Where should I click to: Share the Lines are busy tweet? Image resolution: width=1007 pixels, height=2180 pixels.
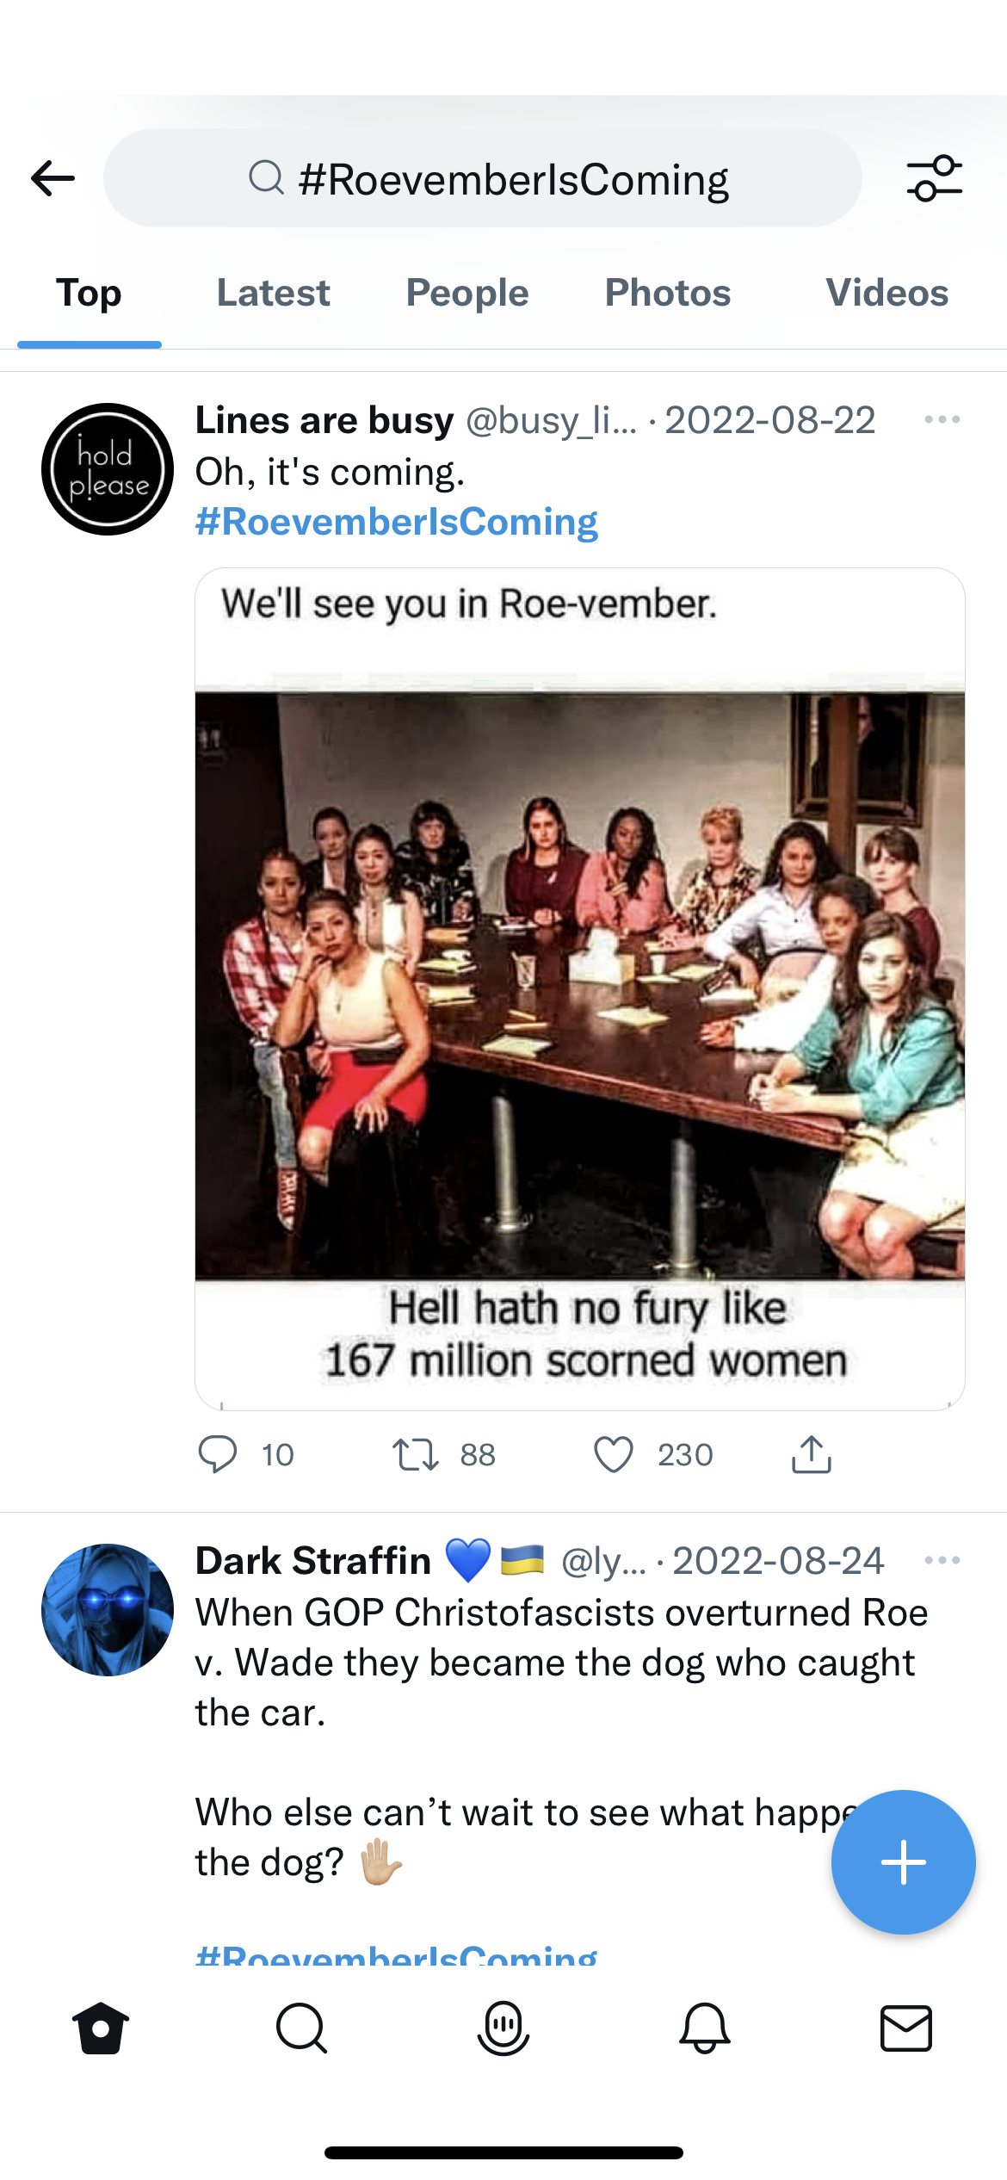coord(811,1455)
